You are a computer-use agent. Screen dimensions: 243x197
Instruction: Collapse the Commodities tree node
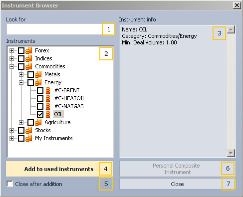(x=11, y=66)
